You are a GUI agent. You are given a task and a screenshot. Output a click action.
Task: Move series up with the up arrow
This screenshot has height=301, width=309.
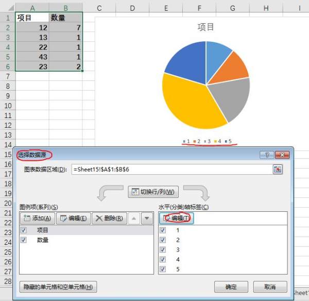point(134,219)
